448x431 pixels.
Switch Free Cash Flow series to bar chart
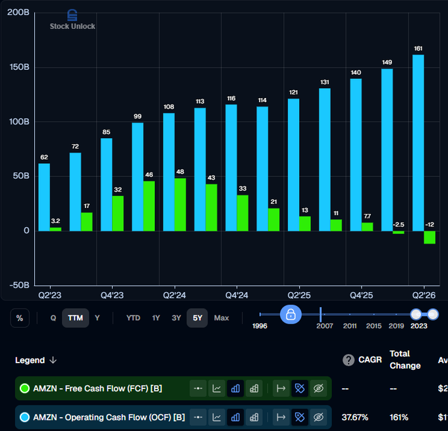tap(235, 388)
